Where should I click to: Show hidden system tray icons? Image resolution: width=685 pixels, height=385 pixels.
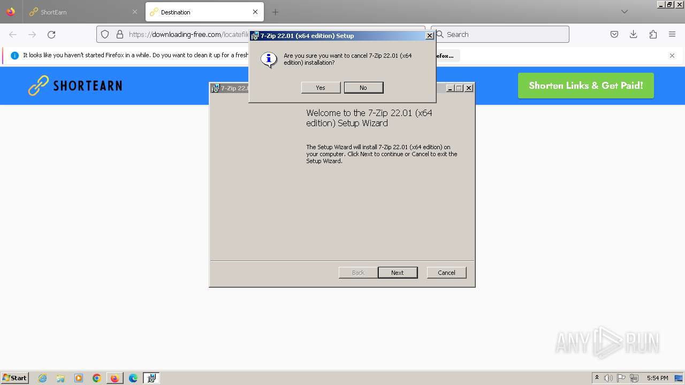pos(597,378)
